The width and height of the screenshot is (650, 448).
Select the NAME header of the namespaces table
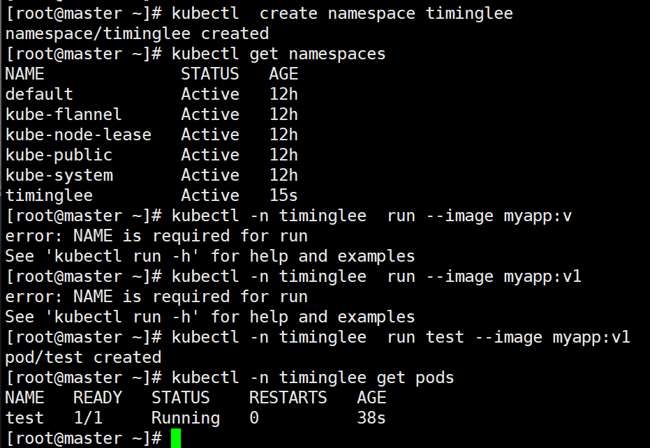point(24,74)
